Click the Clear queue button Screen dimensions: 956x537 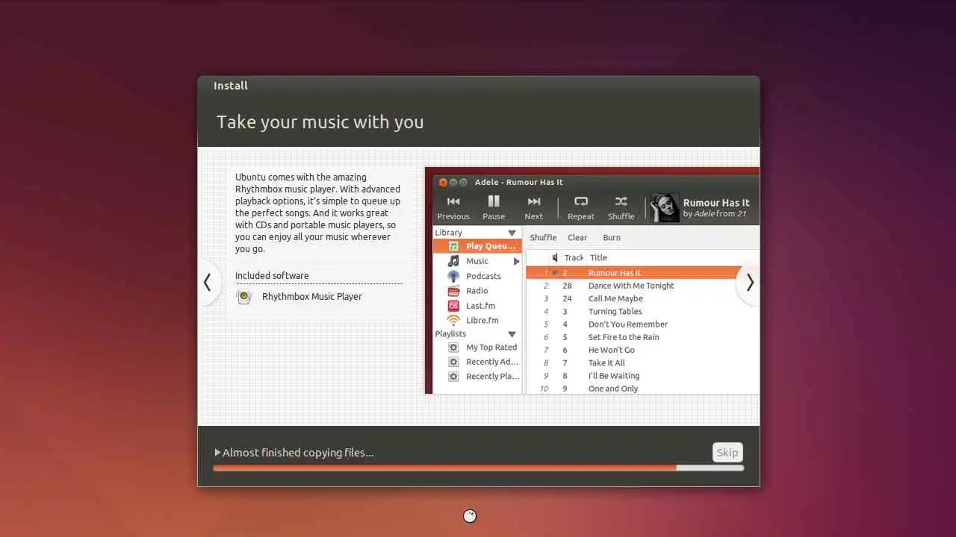coord(577,238)
